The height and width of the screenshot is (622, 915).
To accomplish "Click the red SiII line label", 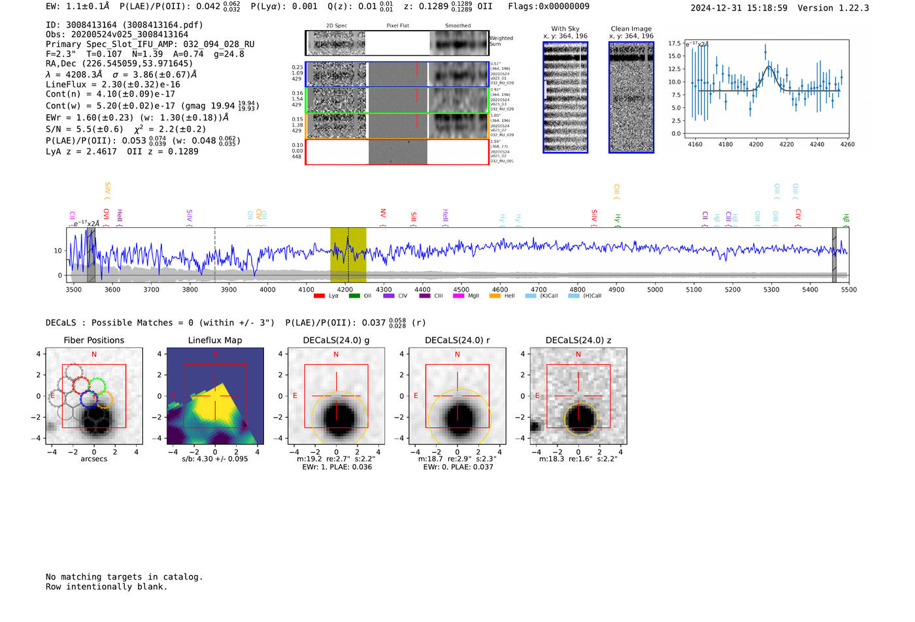I will click(x=414, y=217).
